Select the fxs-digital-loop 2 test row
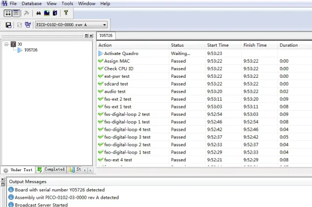312x207 pixels. point(204,114)
